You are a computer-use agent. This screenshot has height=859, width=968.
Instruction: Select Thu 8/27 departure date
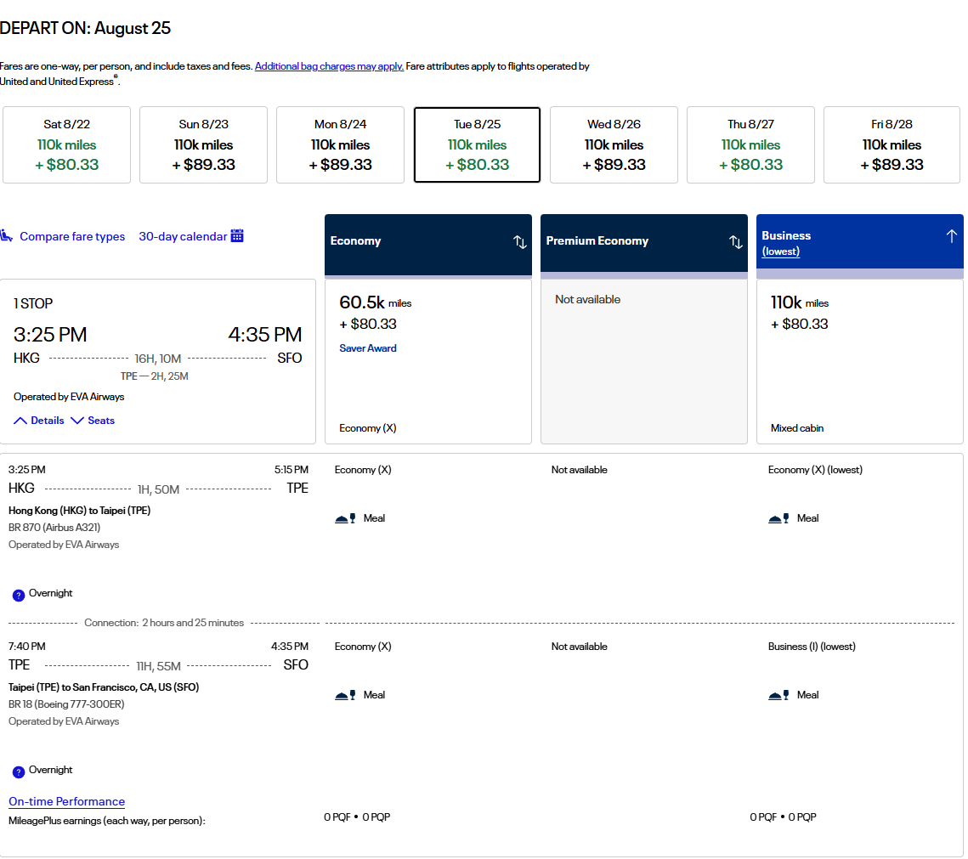point(750,144)
